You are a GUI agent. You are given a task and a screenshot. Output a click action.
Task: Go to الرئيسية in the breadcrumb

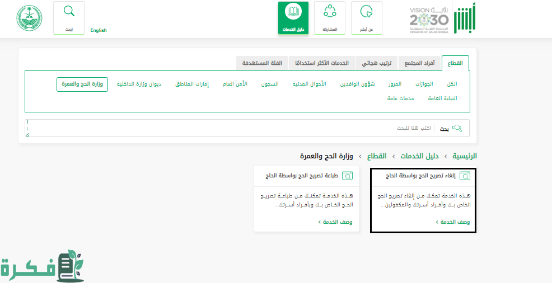click(464, 156)
